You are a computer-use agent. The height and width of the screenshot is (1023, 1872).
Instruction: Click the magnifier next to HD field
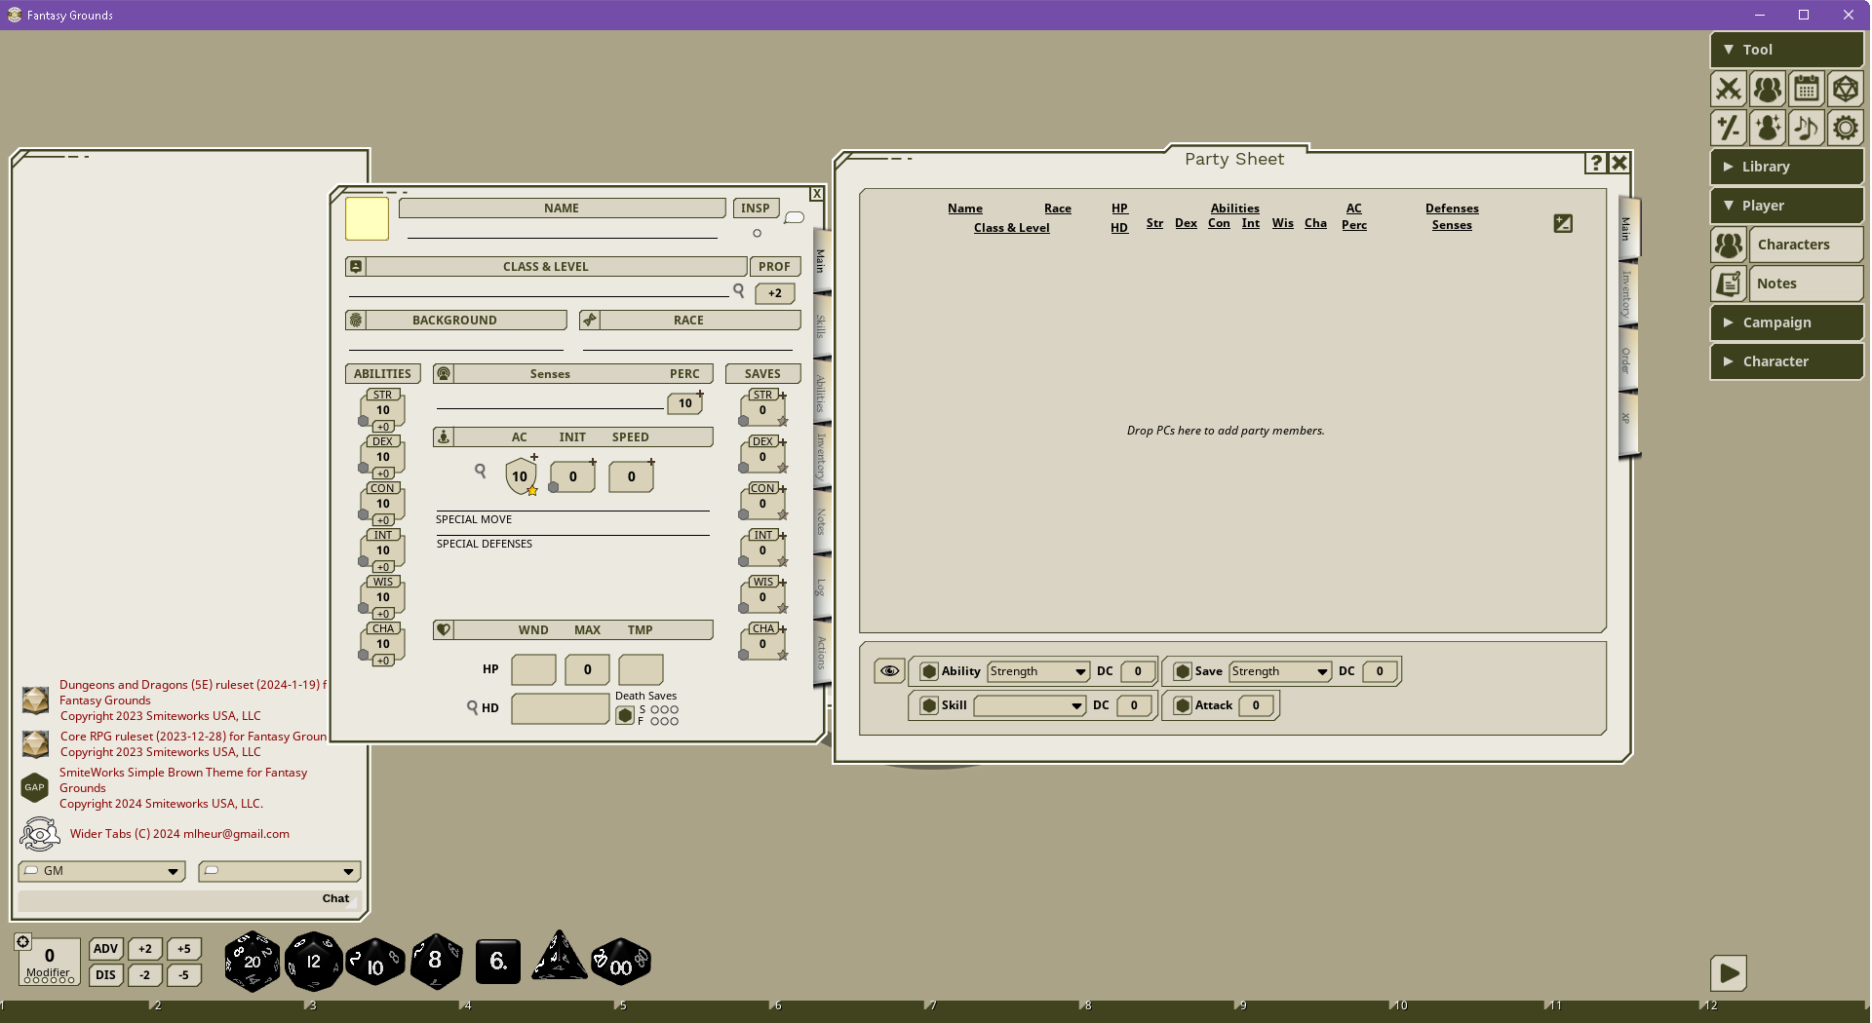click(473, 707)
